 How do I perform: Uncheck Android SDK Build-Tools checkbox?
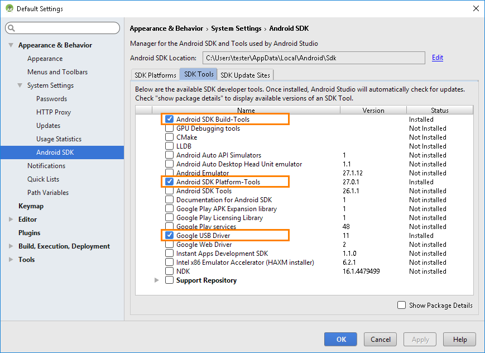169,119
